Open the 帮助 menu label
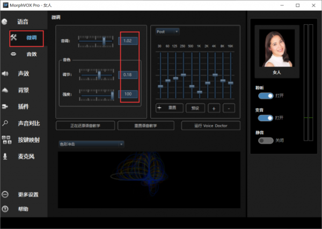The image size is (322, 229). 23,209
